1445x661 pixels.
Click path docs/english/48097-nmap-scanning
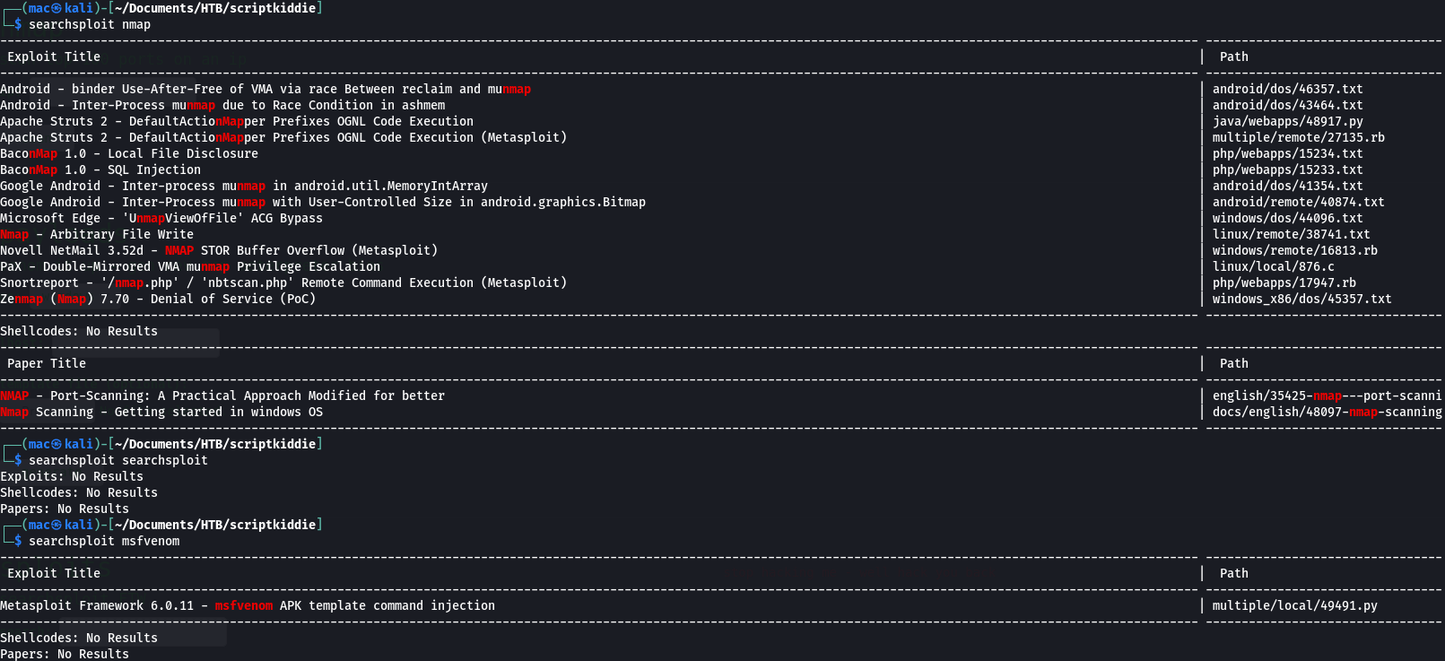[1327, 412]
